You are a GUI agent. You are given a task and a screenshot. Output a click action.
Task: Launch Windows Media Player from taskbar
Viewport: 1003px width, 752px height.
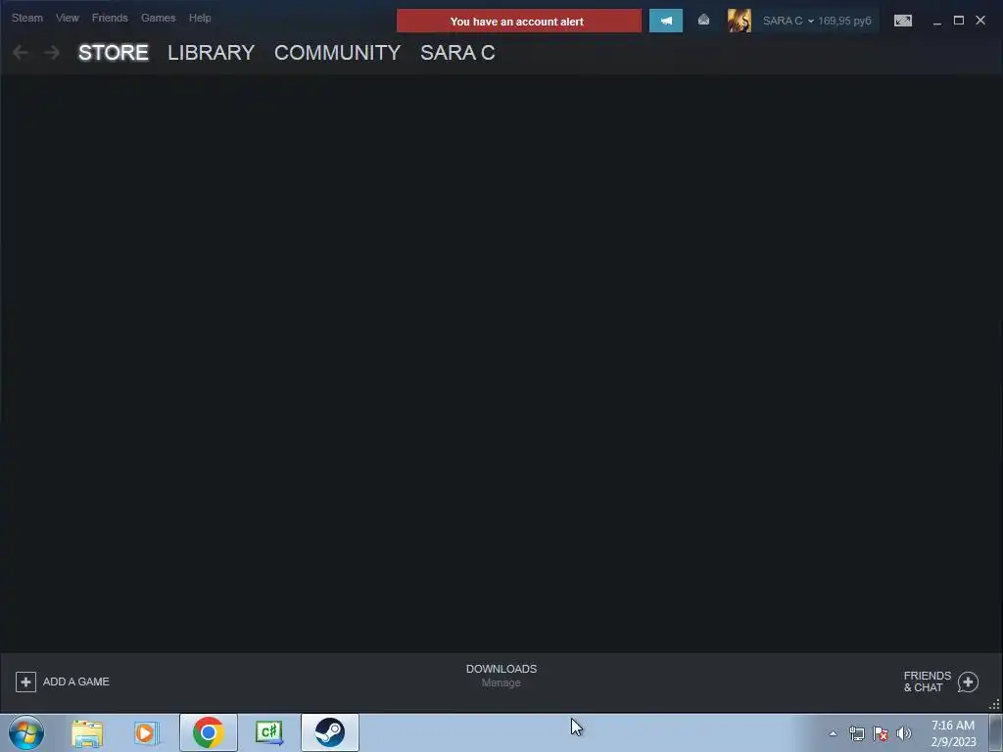[x=147, y=732]
